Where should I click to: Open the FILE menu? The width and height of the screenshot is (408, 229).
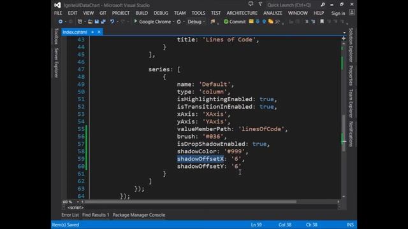(x=58, y=13)
